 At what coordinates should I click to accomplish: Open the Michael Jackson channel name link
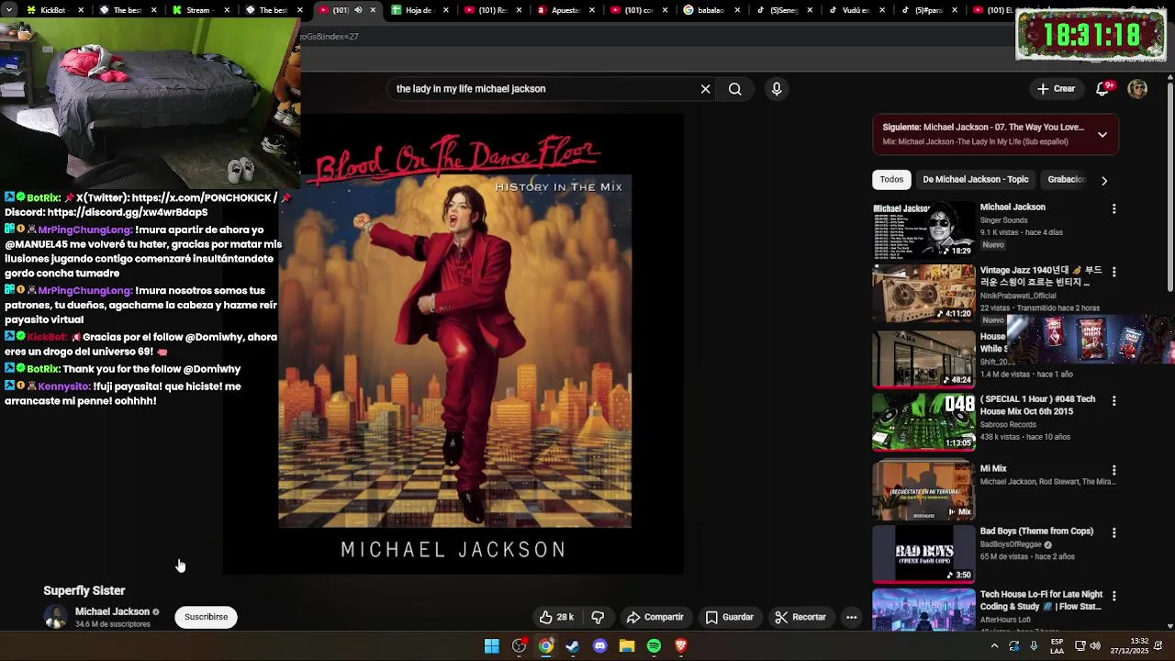[112, 611]
